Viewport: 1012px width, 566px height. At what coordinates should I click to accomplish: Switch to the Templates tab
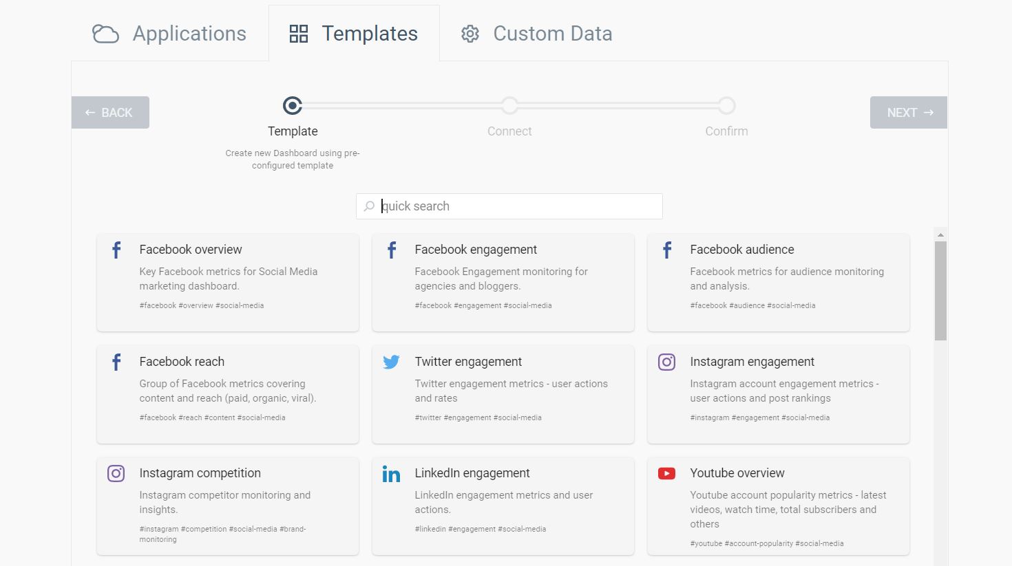pyautogui.click(x=354, y=33)
